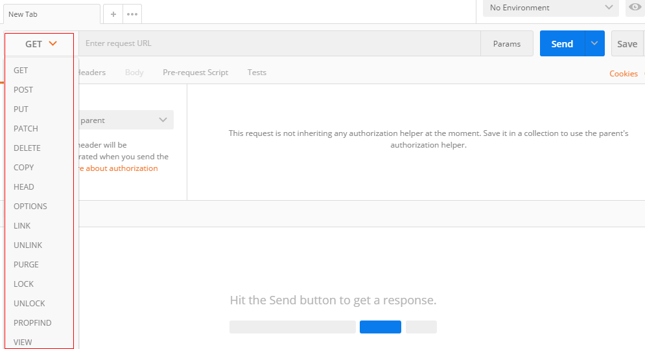Select PATCH method option
645x349 pixels.
tap(26, 129)
